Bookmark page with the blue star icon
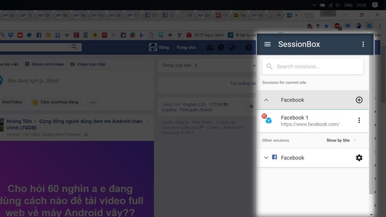Viewport: 386px width, 217px height. (327, 26)
